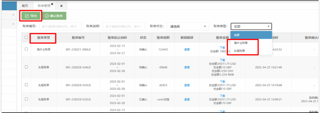The width and height of the screenshot is (320, 113).
Task: Click bill number 001-230228-033US
Action: point(78,85)
